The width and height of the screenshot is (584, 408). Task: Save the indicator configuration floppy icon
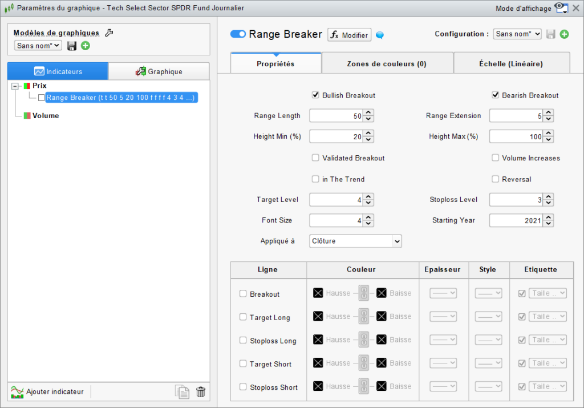tap(550, 34)
